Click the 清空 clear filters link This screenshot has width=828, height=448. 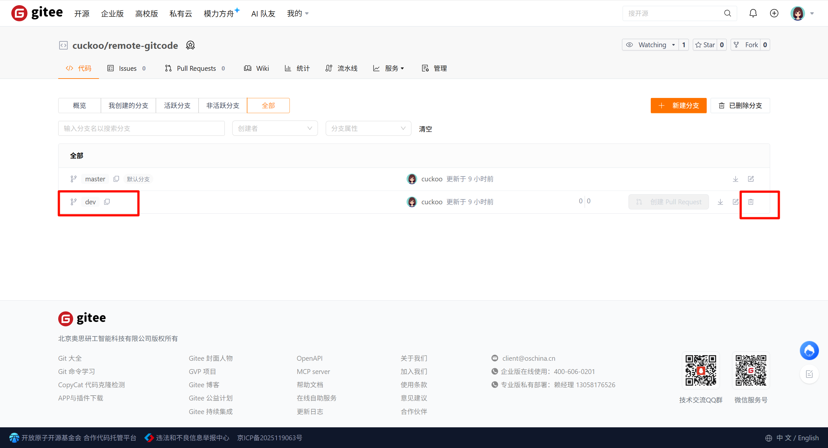(x=425, y=129)
